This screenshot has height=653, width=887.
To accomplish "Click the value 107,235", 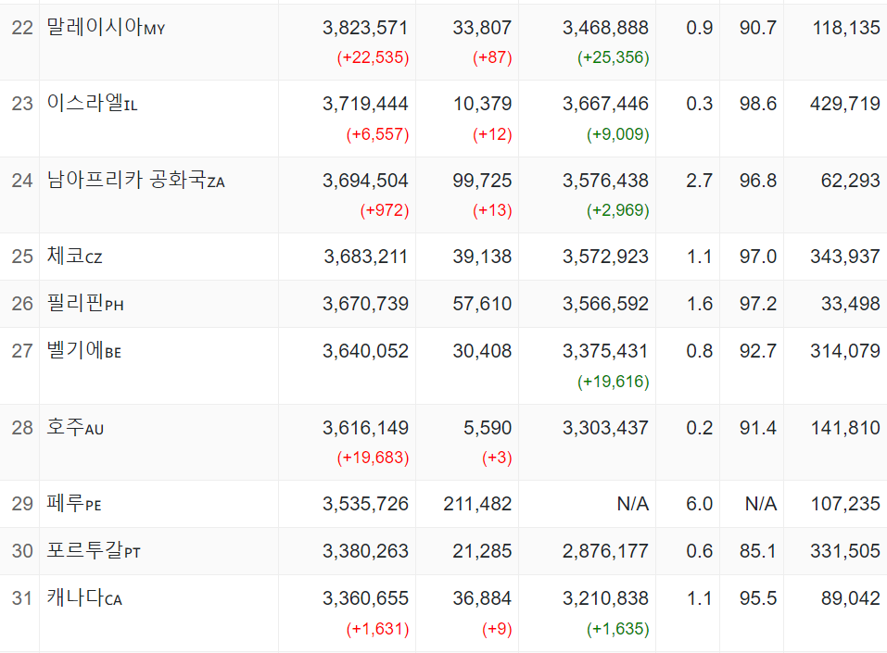I will pos(845,504).
